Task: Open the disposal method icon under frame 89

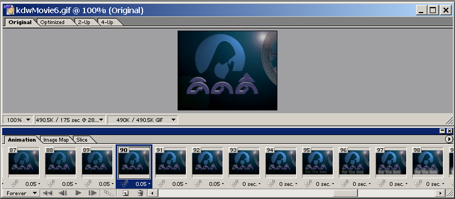Action: click(x=88, y=184)
